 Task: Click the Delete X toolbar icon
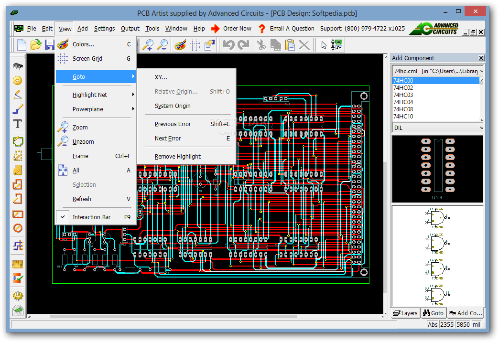point(304,45)
